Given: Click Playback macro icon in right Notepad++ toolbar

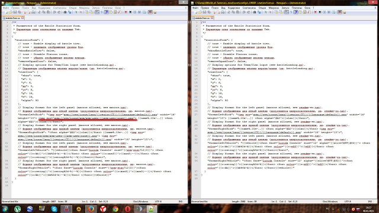Looking at the screenshot, I should 324,12.
